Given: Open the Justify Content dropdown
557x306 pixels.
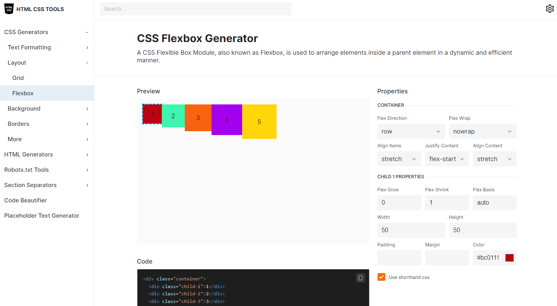Looking at the screenshot, I should (446, 159).
